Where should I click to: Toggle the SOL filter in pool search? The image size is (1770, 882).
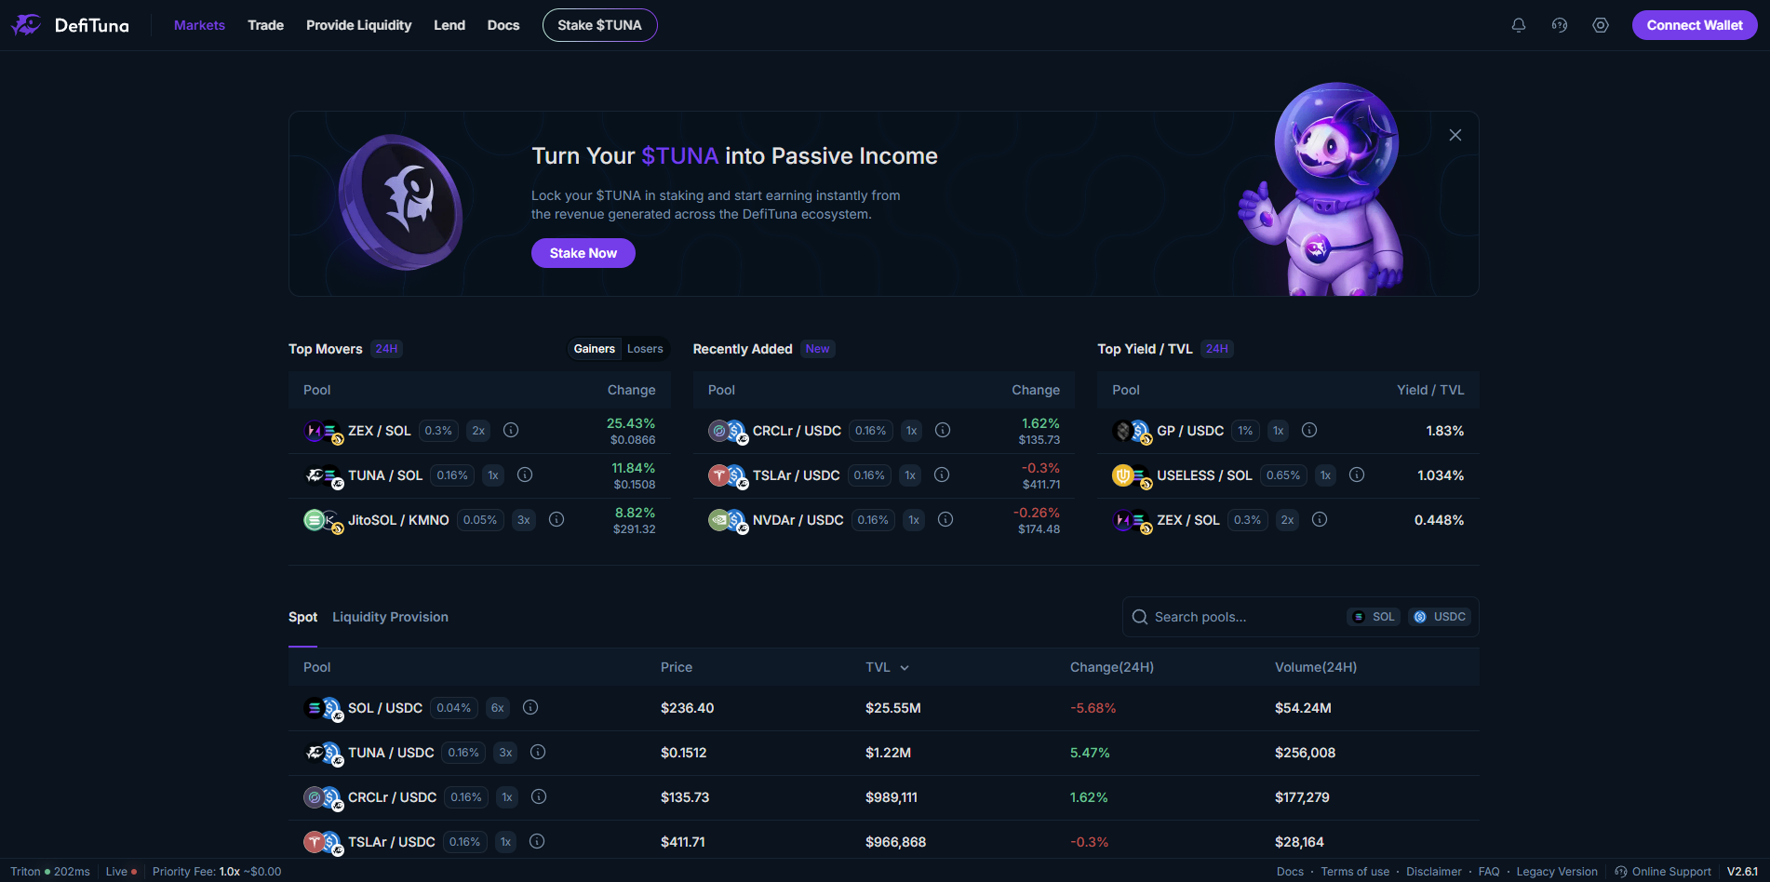coord(1373,616)
